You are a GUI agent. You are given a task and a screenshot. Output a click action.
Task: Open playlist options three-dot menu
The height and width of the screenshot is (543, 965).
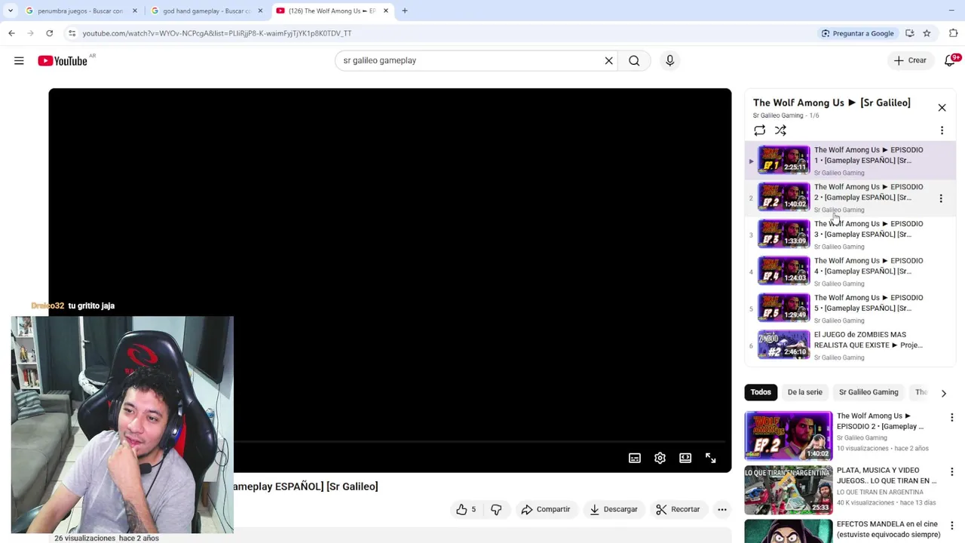(x=942, y=130)
